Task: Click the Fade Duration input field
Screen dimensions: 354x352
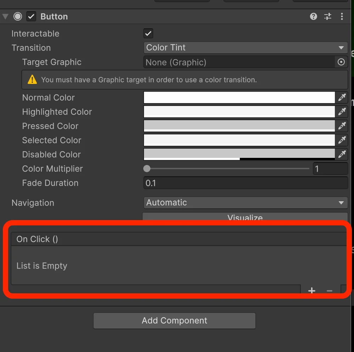Action: tap(245, 183)
